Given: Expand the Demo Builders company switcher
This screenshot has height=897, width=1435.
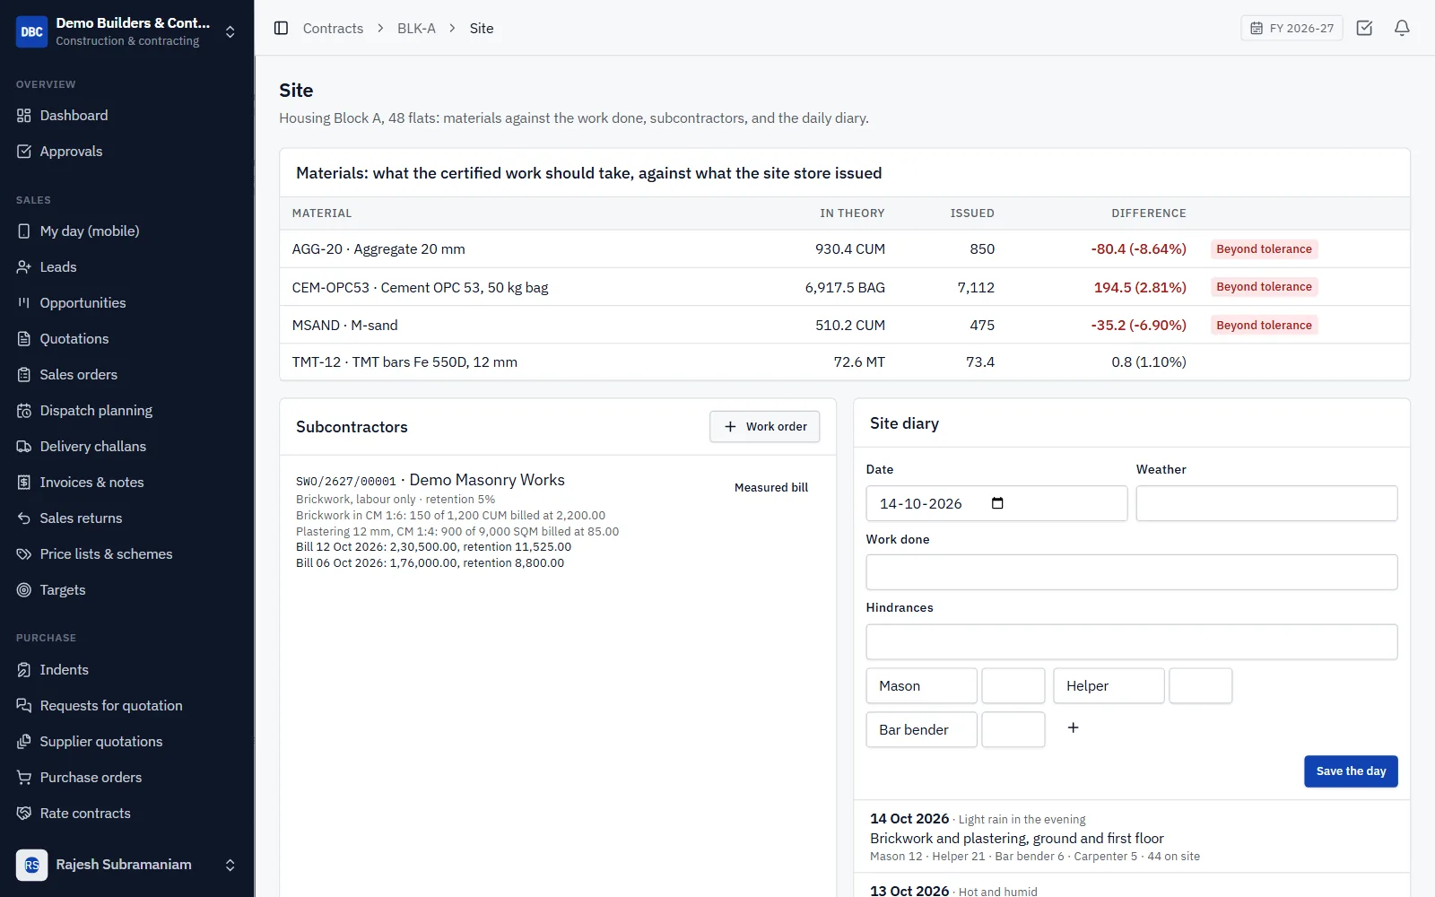Looking at the screenshot, I should 230,31.
